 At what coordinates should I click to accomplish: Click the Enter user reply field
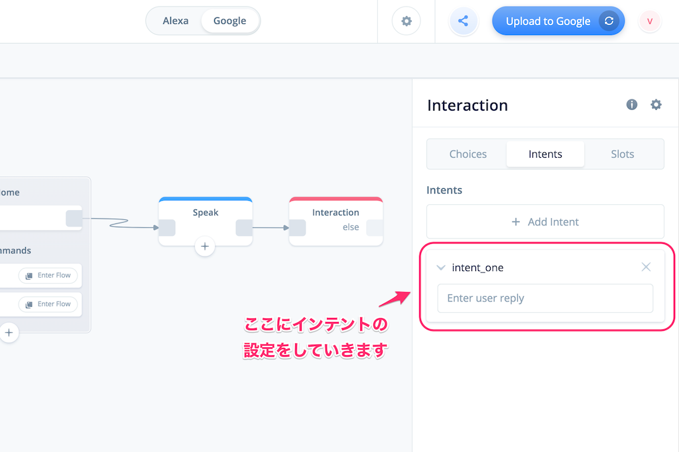click(x=545, y=298)
